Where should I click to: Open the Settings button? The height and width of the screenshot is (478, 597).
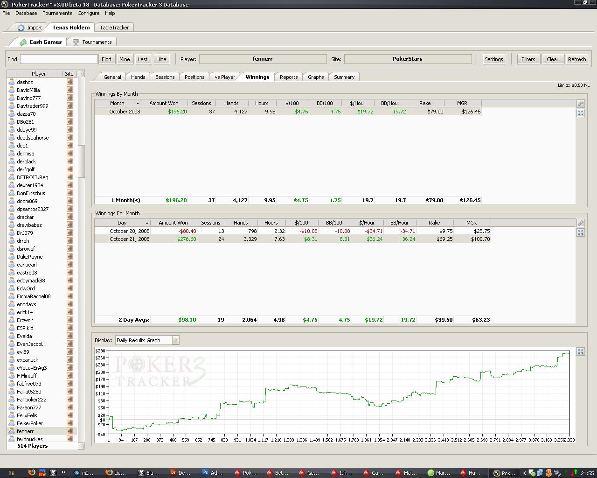click(x=493, y=59)
